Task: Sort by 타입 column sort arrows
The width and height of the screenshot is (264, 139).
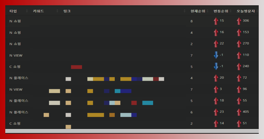Action: (27, 11)
